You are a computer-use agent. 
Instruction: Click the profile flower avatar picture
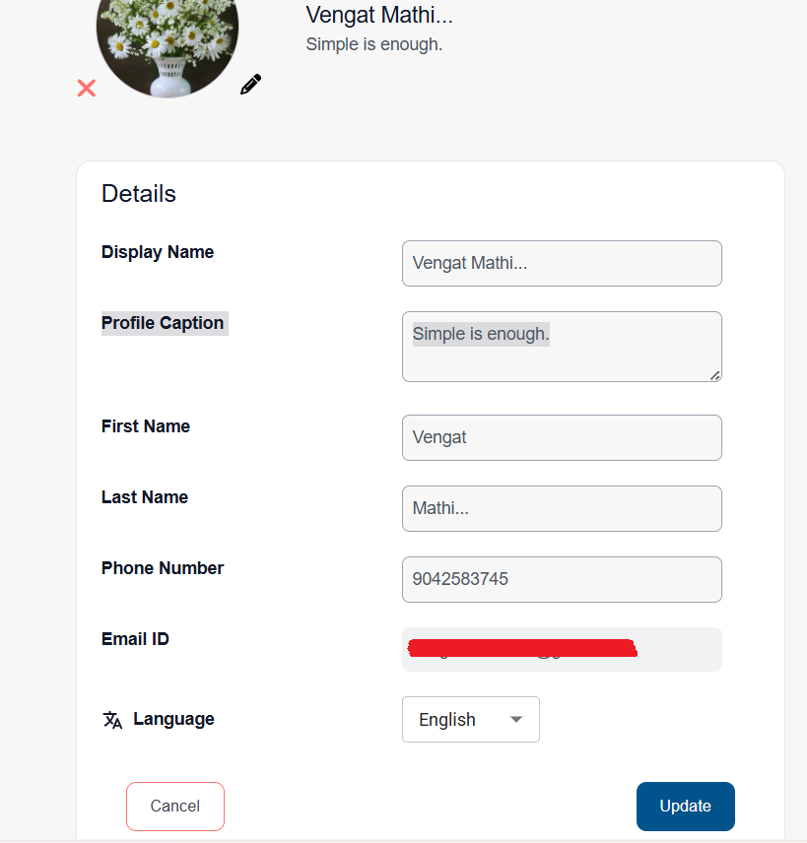pyautogui.click(x=168, y=42)
